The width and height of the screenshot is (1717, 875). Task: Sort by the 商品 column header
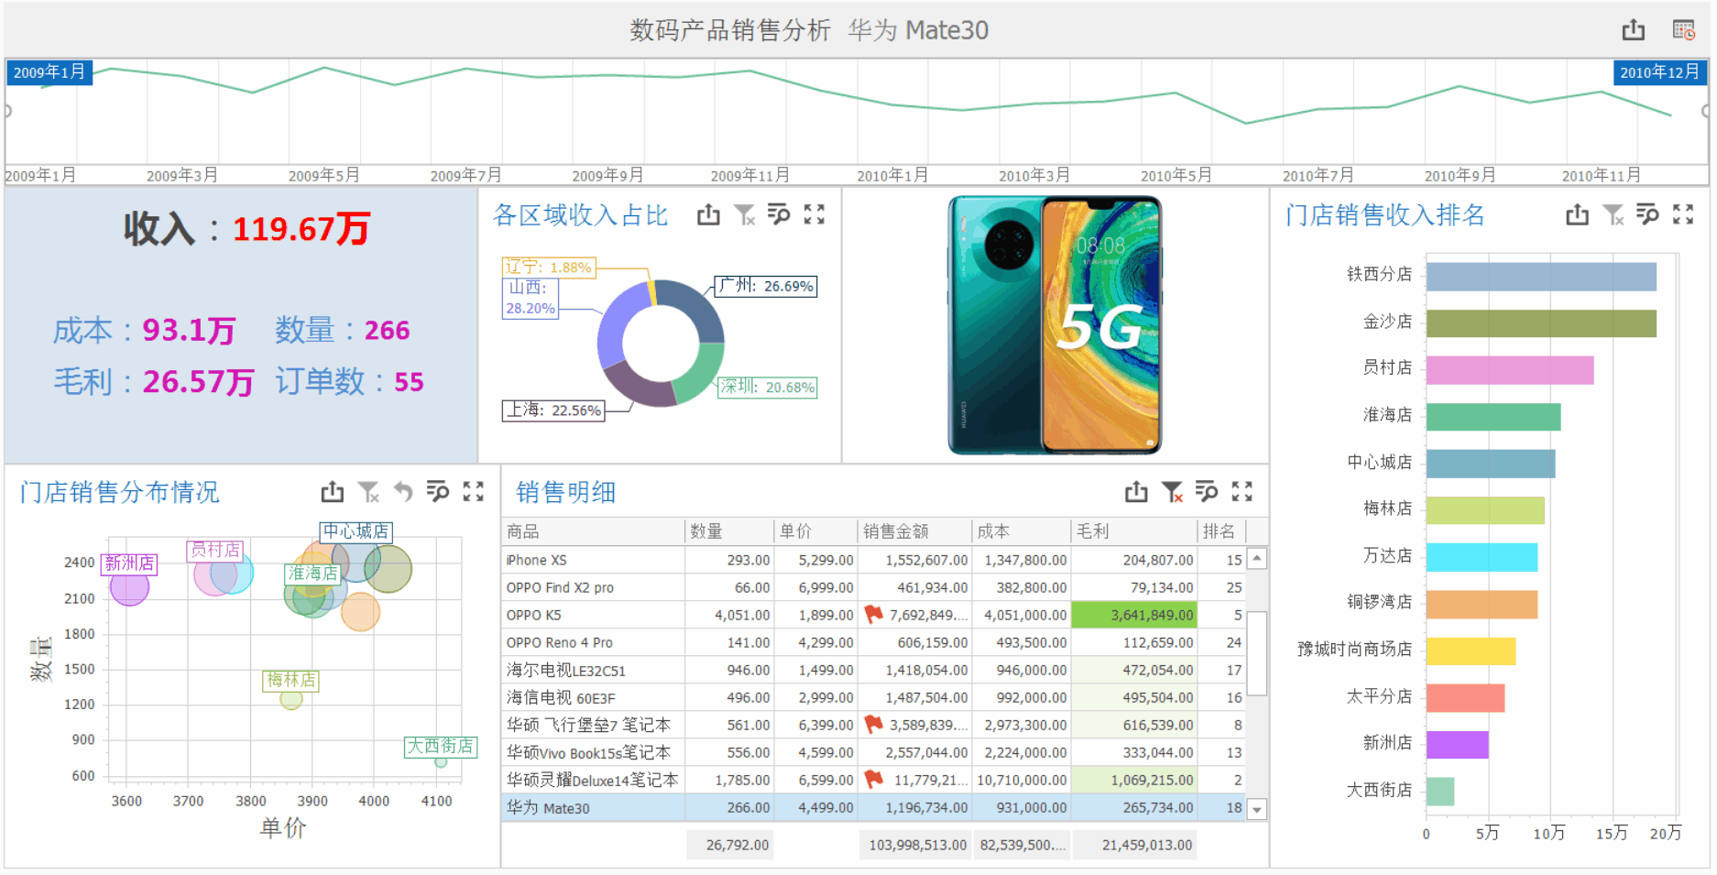coord(594,531)
